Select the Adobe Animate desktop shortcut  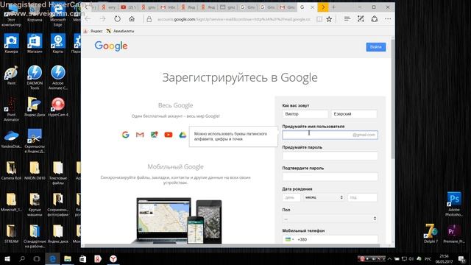coord(58,77)
